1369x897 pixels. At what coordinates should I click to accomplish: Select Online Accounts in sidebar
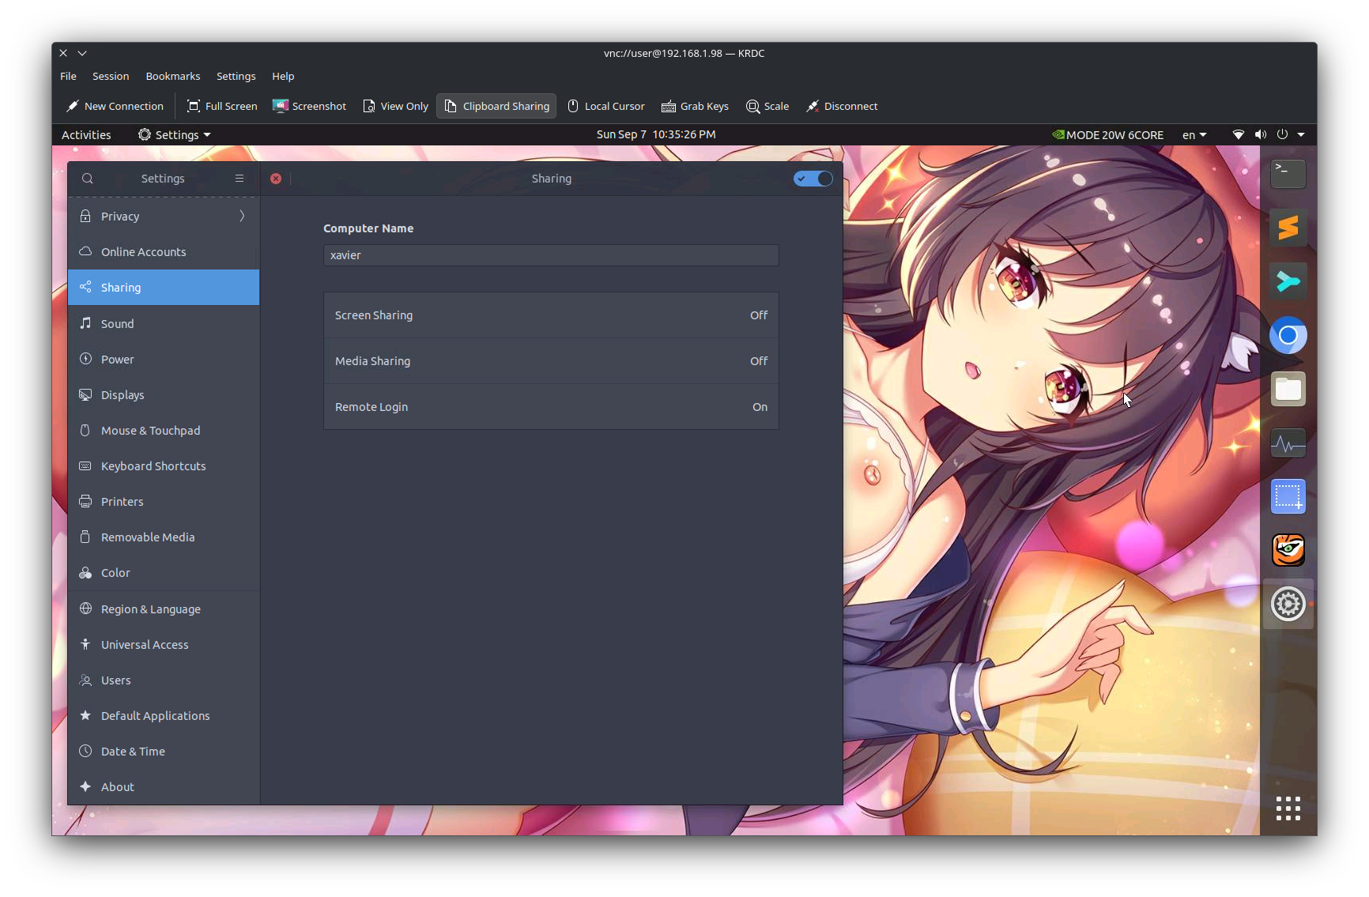[x=164, y=252]
